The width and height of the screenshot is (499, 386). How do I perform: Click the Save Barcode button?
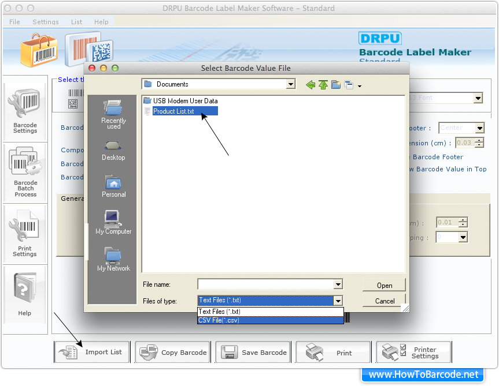[x=253, y=352]
